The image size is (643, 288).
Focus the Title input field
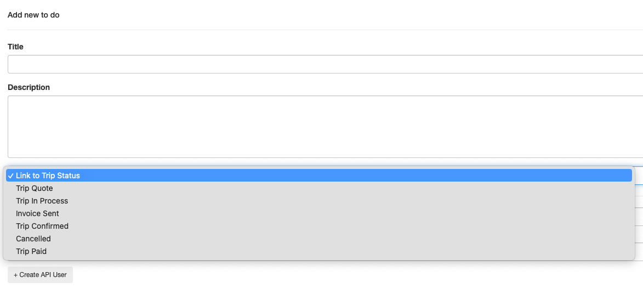click(323, 64)
